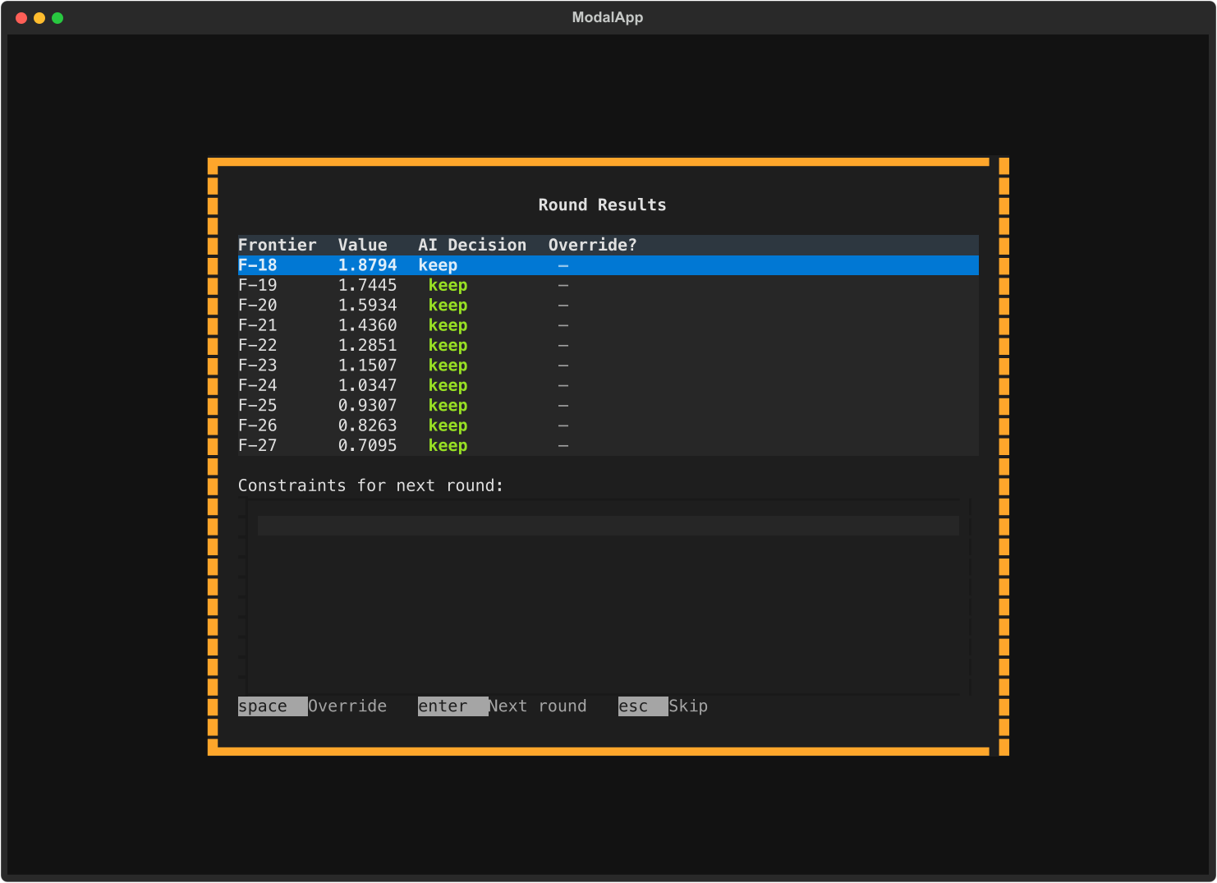Click the value 1.0347
Viewport: 1217px width, 883px height.
[367, 385]
